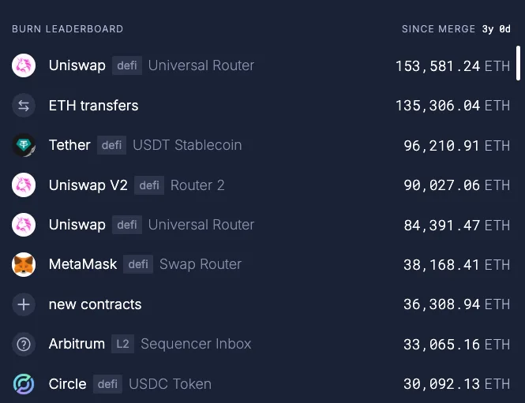Click the defi tag next to Tether
Screen dimensions: 525x403
click(x=112, y=145)
